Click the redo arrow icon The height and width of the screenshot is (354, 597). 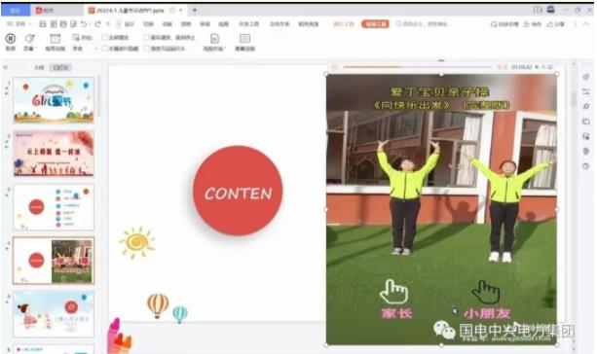click(97, 24)
